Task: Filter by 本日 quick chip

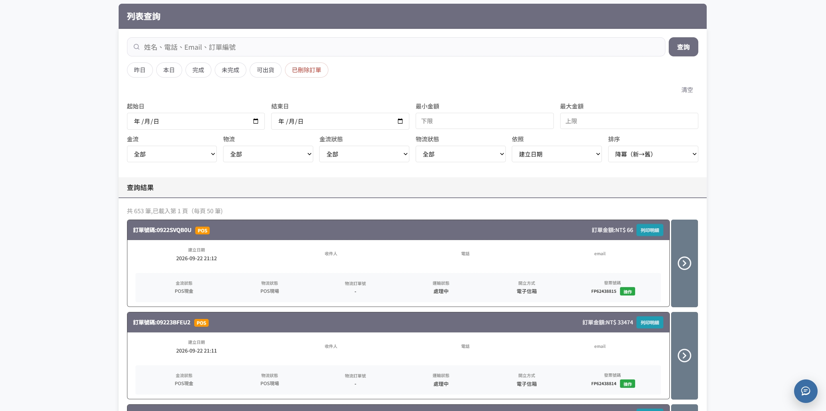Action: (169, 70)
